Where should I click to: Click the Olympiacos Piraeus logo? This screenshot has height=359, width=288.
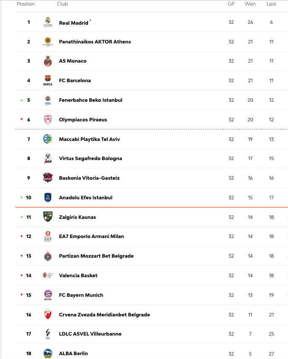point(48,120)
